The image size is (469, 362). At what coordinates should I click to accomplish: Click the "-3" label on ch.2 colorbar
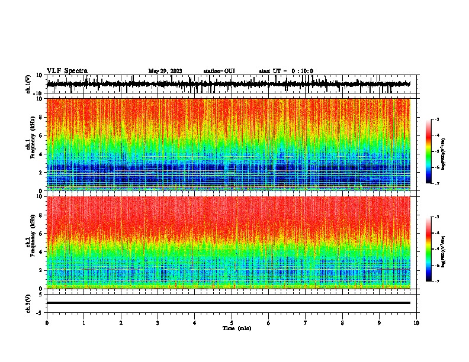(x=436, y=217)
